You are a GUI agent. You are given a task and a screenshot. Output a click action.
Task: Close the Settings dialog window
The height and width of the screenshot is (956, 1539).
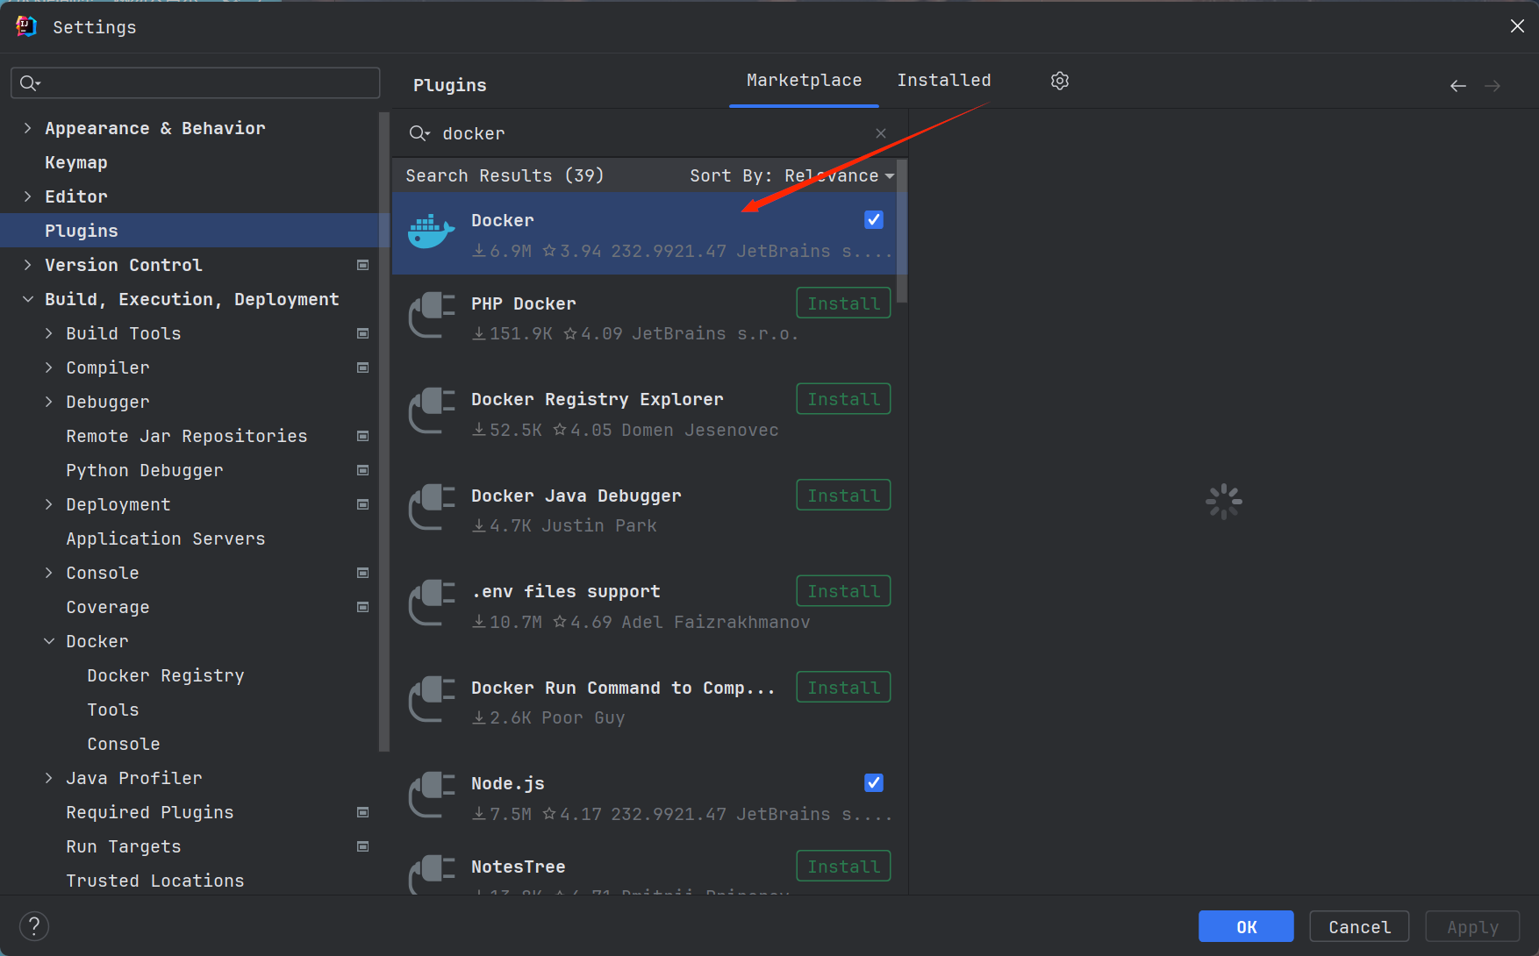tap(1517, 26)
